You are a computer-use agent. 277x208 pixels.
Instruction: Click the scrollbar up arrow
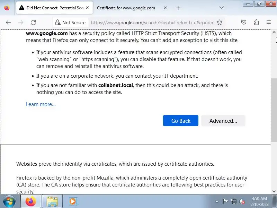tap(274, 32)
